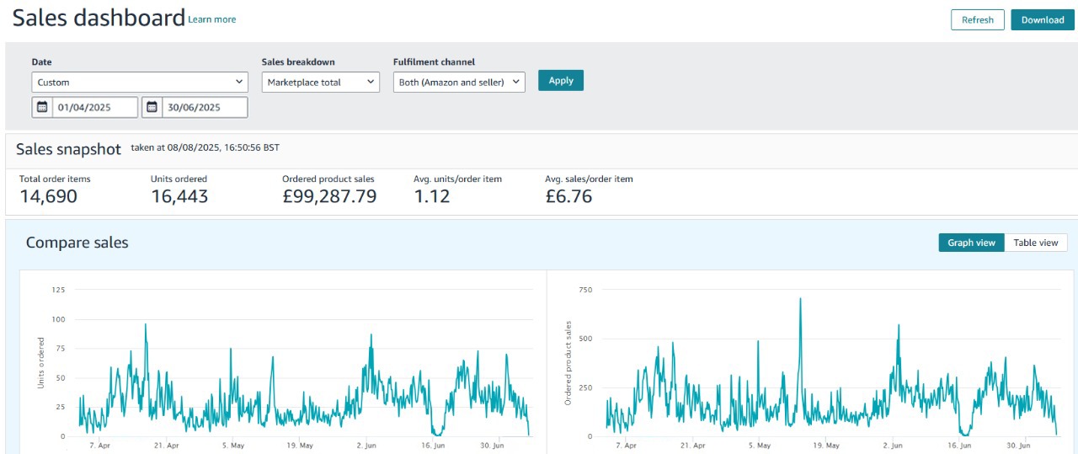Click the Apply button
Screen dimensions: 1078x454
(x=561, y=81)
